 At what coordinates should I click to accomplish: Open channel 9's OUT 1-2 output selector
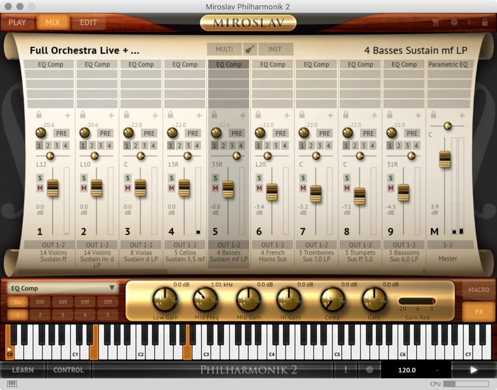[404, 245]
